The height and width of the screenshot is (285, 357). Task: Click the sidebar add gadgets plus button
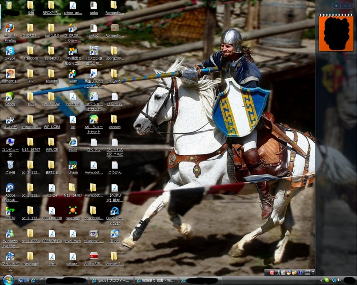(x=336, y=6)
